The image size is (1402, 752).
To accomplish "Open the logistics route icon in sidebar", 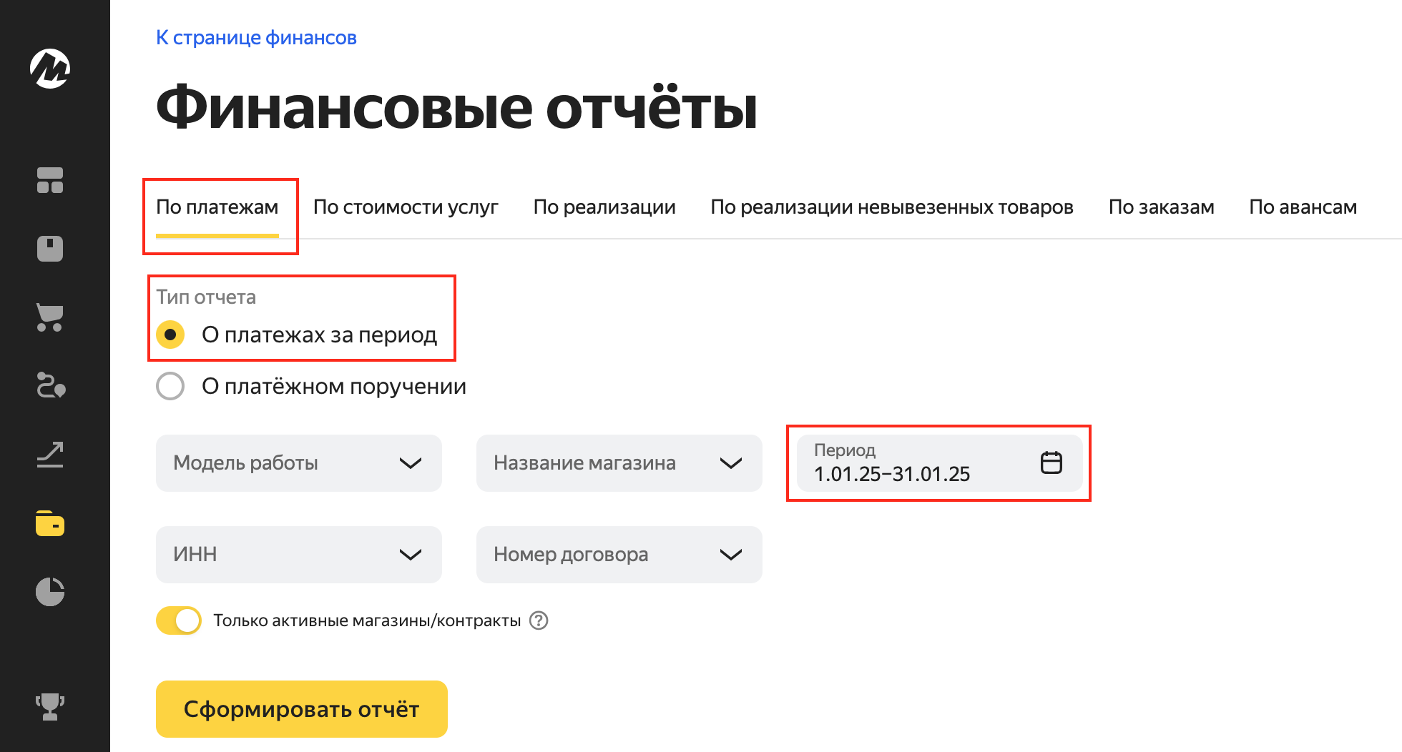I will (50, 386).
